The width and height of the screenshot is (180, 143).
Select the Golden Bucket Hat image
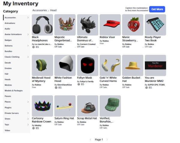click(133, 65)
